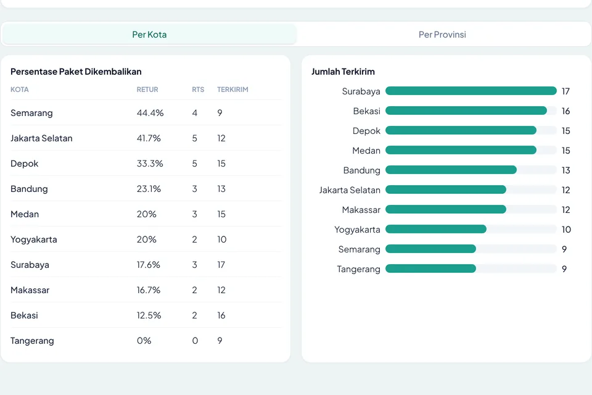Click the TERKIRIM column header
This screenshot has width=592, height=395.
click(232, 89)
